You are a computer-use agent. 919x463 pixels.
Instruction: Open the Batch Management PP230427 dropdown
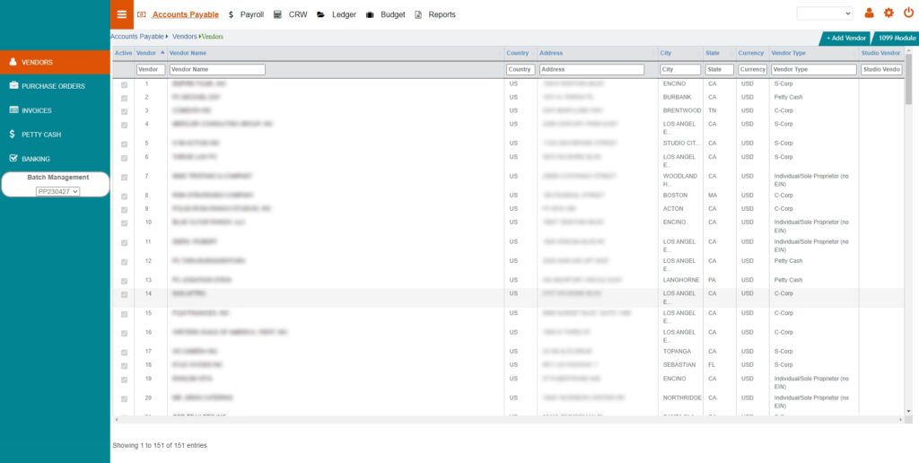click(58, 190)
